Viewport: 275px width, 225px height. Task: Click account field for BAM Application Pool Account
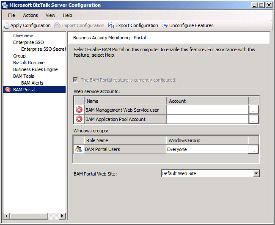coord(207,119)
